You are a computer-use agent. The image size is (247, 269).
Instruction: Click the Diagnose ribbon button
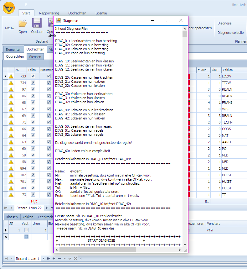[x=224, y=23]
